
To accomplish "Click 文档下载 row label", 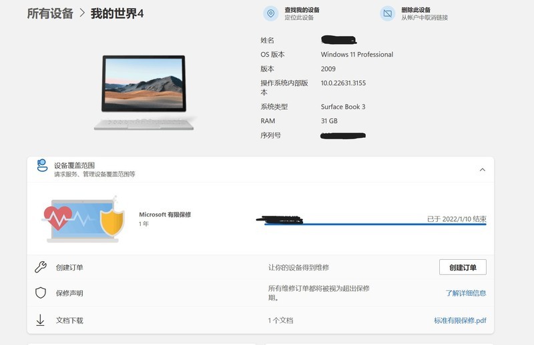I will point(69,320).
